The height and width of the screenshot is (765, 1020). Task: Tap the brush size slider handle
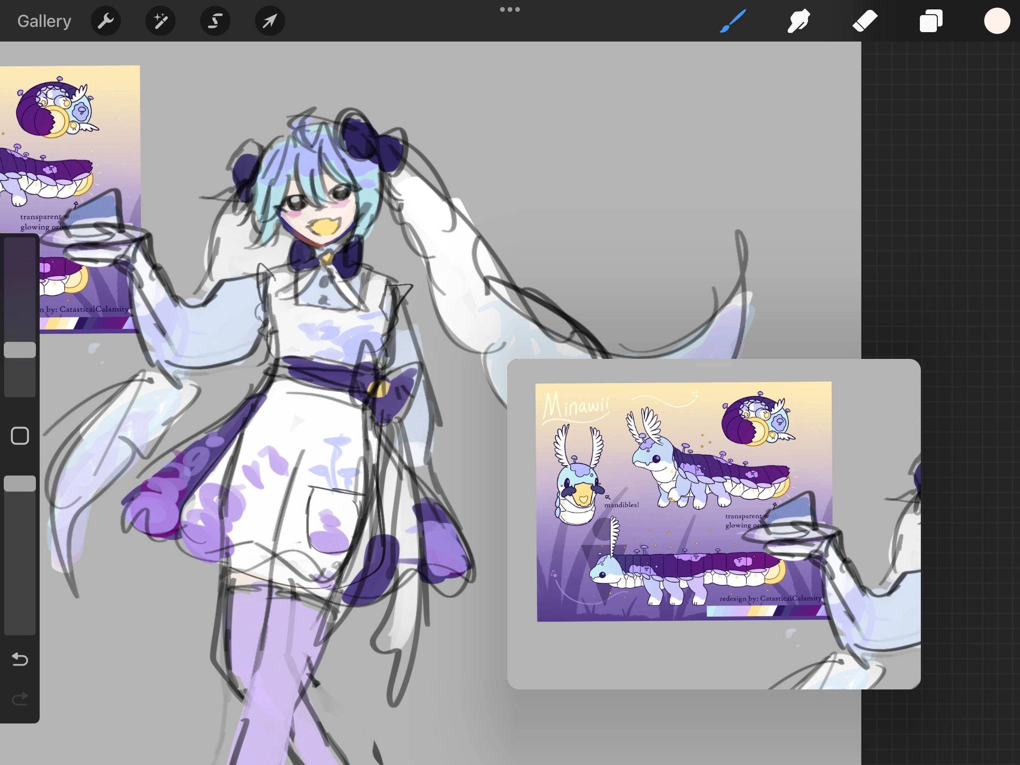(20, 350)
